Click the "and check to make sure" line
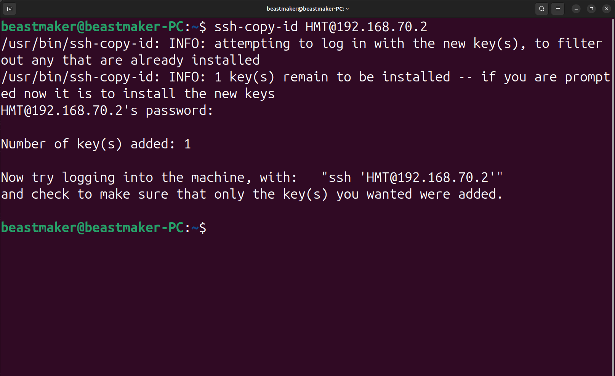The image size is (615, 376). coord(251,194)
